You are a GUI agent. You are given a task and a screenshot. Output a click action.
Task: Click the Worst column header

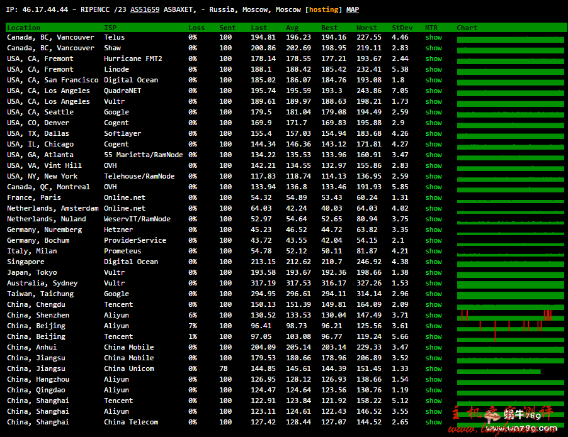[366, 28]
